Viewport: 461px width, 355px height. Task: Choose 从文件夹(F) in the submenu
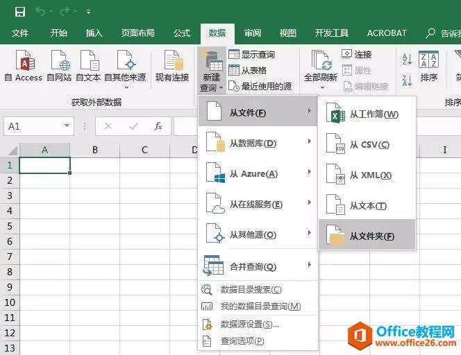pos(367,235)
